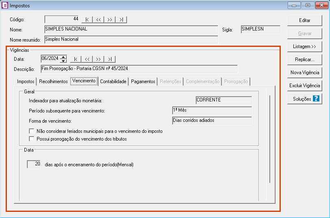Viewport: 330px width, 218px height.
Task: Click the Nome resumido field
Action: tap(131, 40)
